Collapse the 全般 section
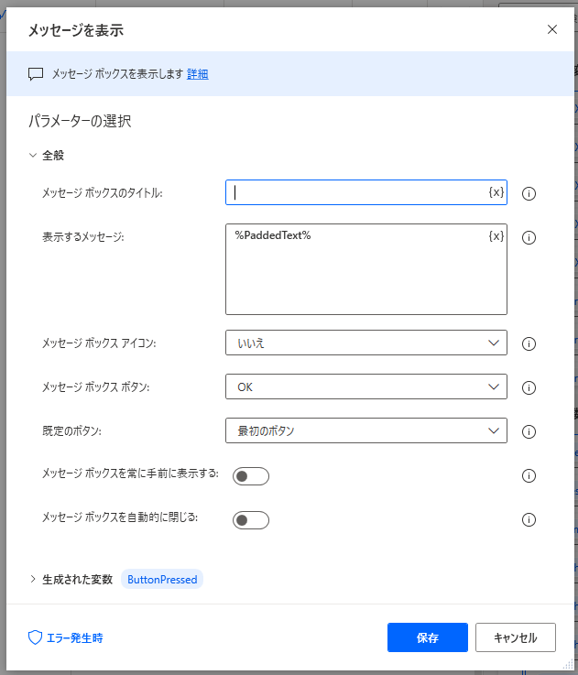The height and width of the screenshot is (675, 578). coord(34,156)
